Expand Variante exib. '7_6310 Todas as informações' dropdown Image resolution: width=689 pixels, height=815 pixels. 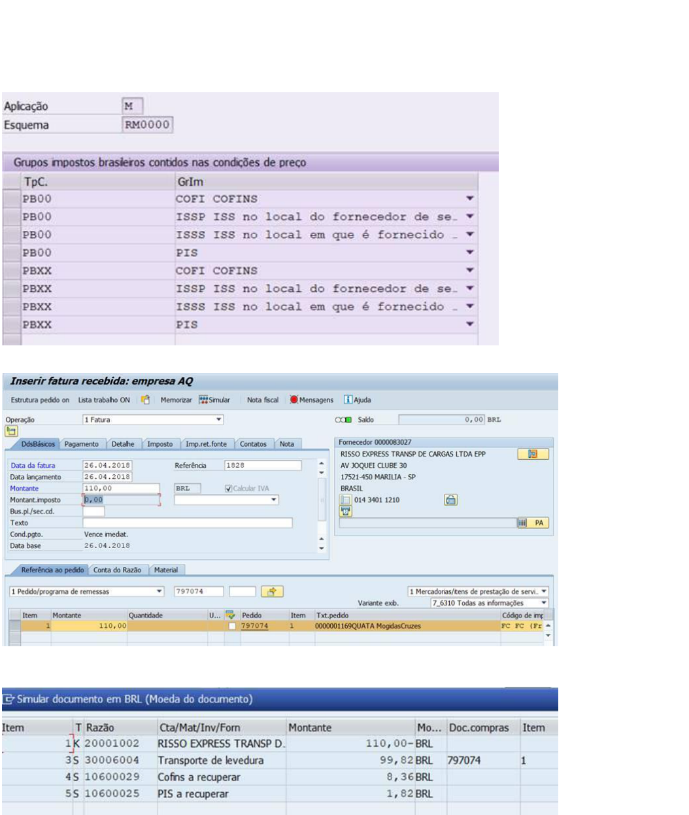(x=544, y=603)
